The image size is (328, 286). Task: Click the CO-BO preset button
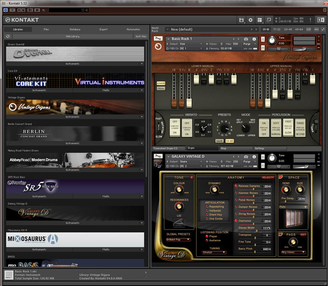pyautogui.click(x=230, y=141)
